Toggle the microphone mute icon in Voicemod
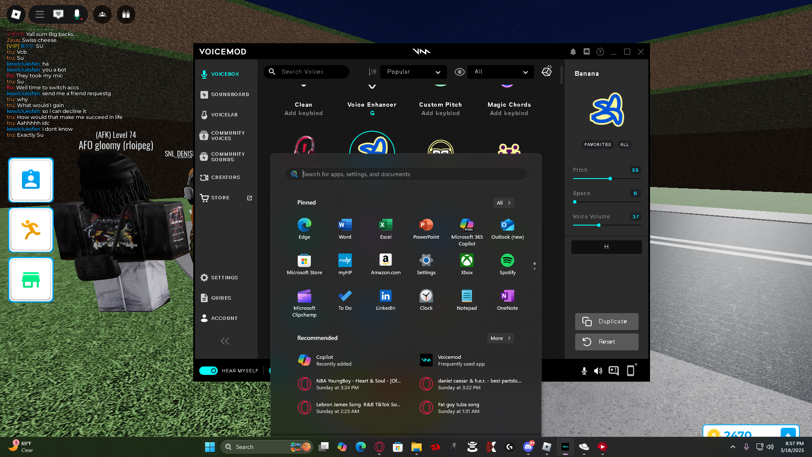 (584, 371)
